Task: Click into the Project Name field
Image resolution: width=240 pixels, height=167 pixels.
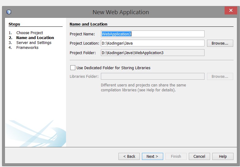Action: (x=153, y=34)
